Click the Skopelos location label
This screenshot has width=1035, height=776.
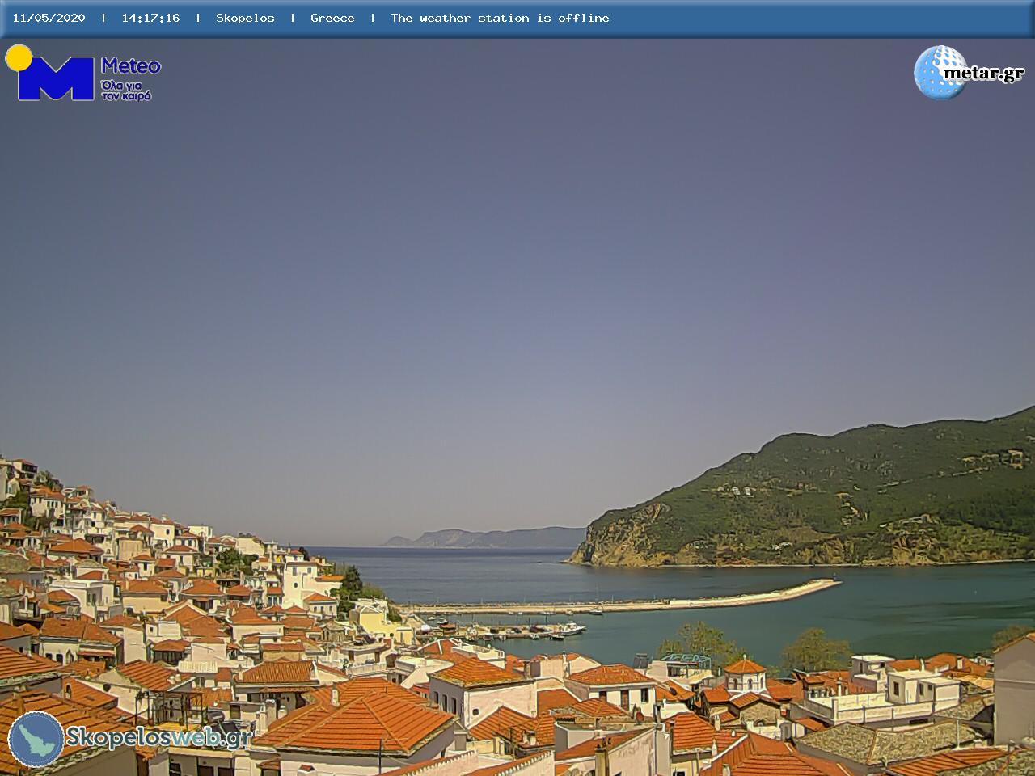pyautogui.click(x=245, y=18)
